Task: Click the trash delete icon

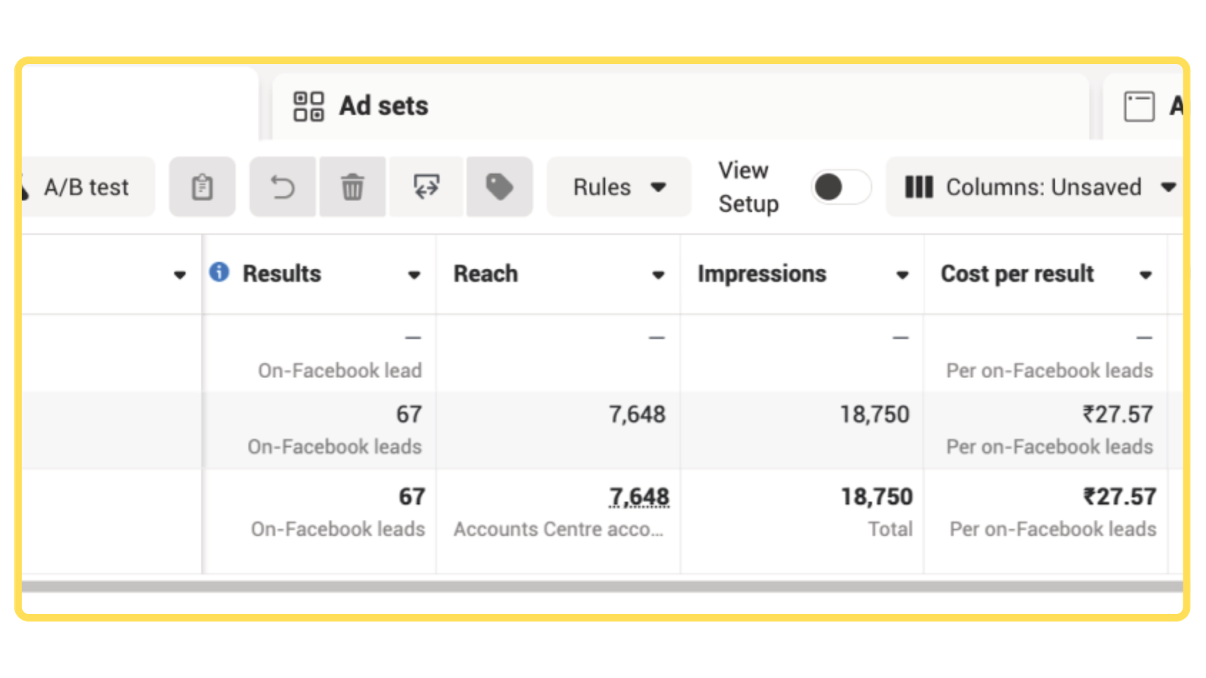Action: (352, 187)
